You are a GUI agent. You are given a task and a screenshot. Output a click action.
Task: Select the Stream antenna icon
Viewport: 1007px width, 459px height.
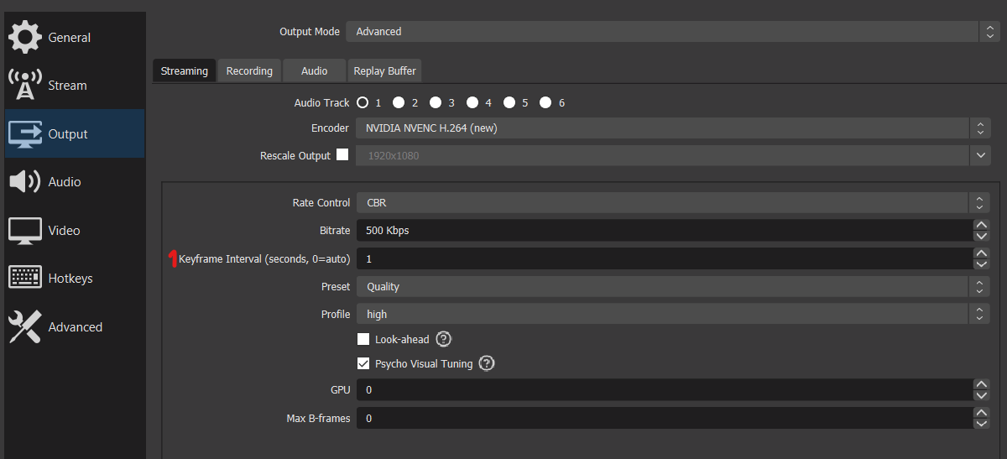click(x=24, y=86)
